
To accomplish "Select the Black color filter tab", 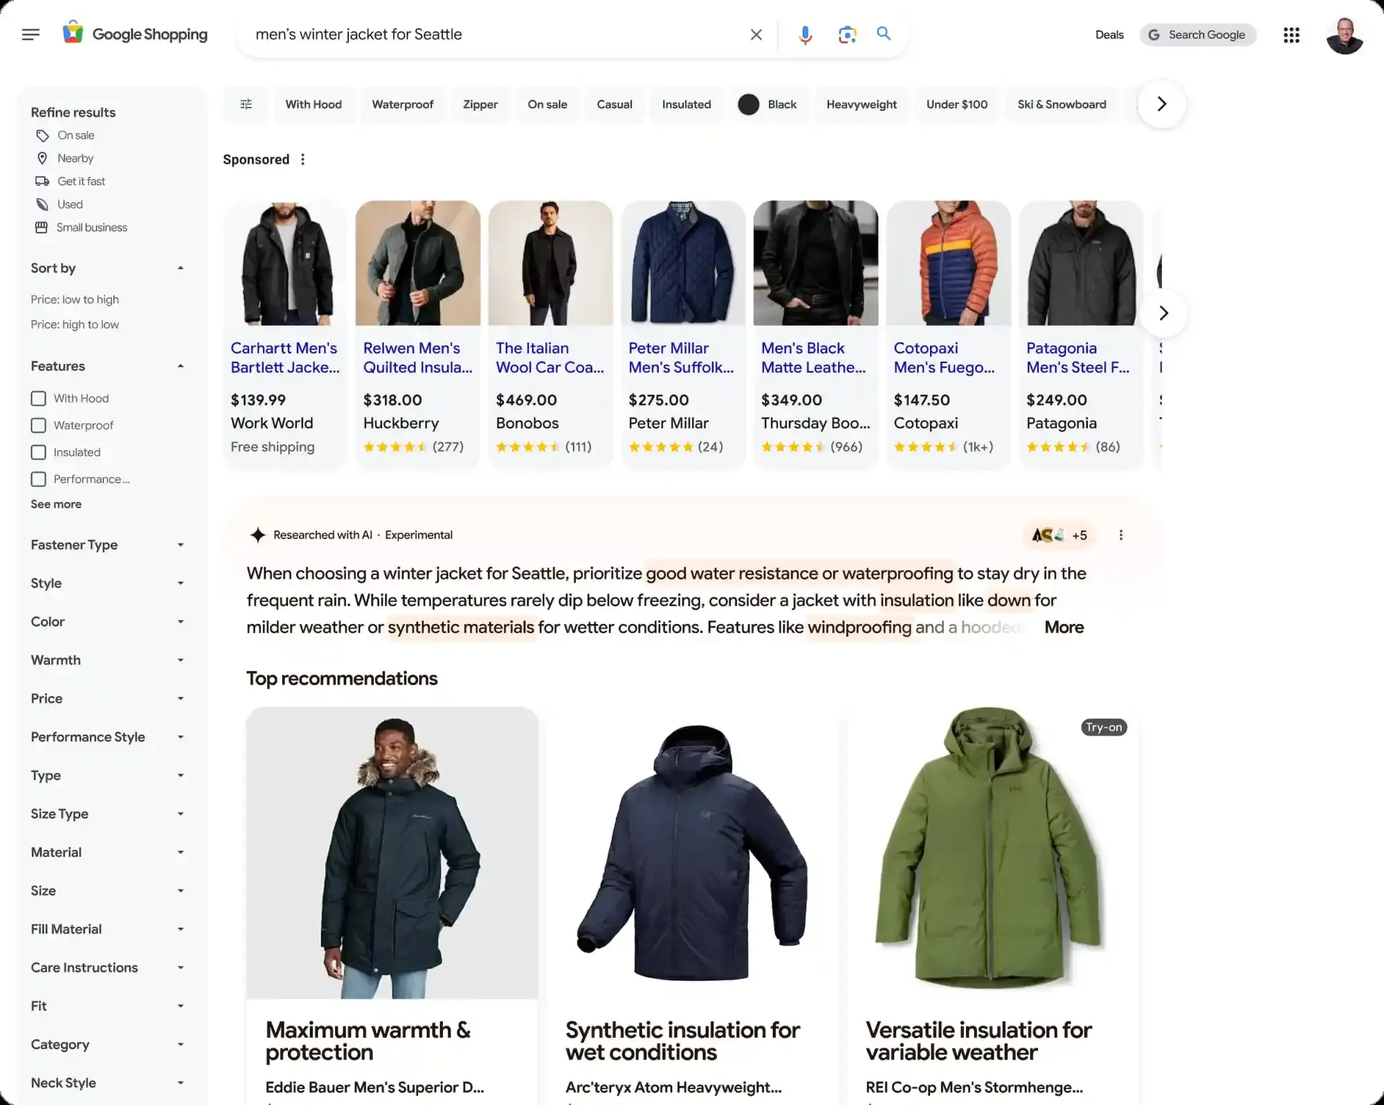I will [768, 104].
